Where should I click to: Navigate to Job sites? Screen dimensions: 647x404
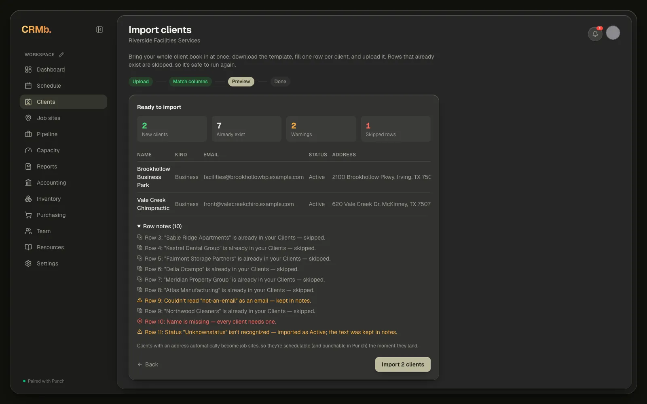pyautogui.click(x=63, y=118)
